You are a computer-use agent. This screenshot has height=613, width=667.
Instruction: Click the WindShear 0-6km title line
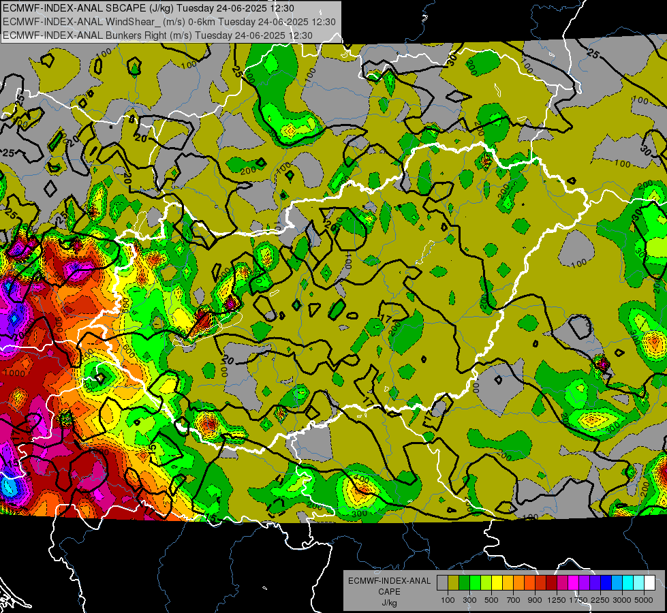tap(169, 22)
